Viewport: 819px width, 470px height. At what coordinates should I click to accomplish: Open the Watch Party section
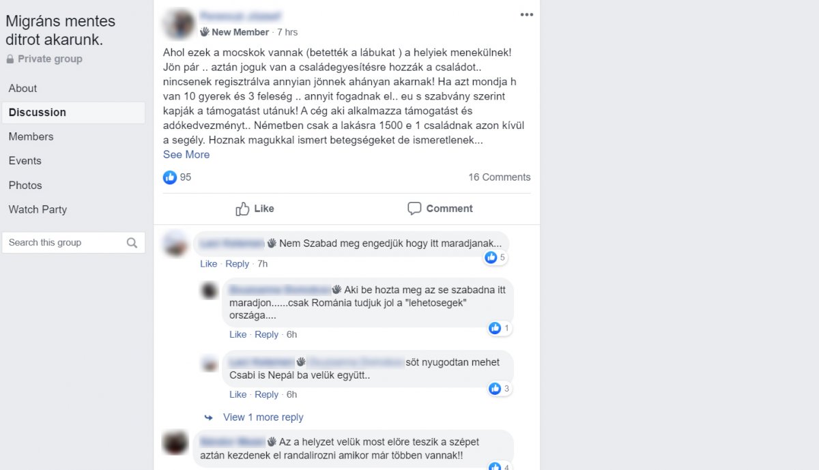tap(38, 209)
